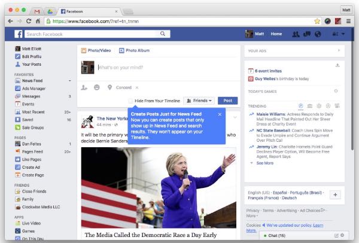Click the browser back arrow

10,21
